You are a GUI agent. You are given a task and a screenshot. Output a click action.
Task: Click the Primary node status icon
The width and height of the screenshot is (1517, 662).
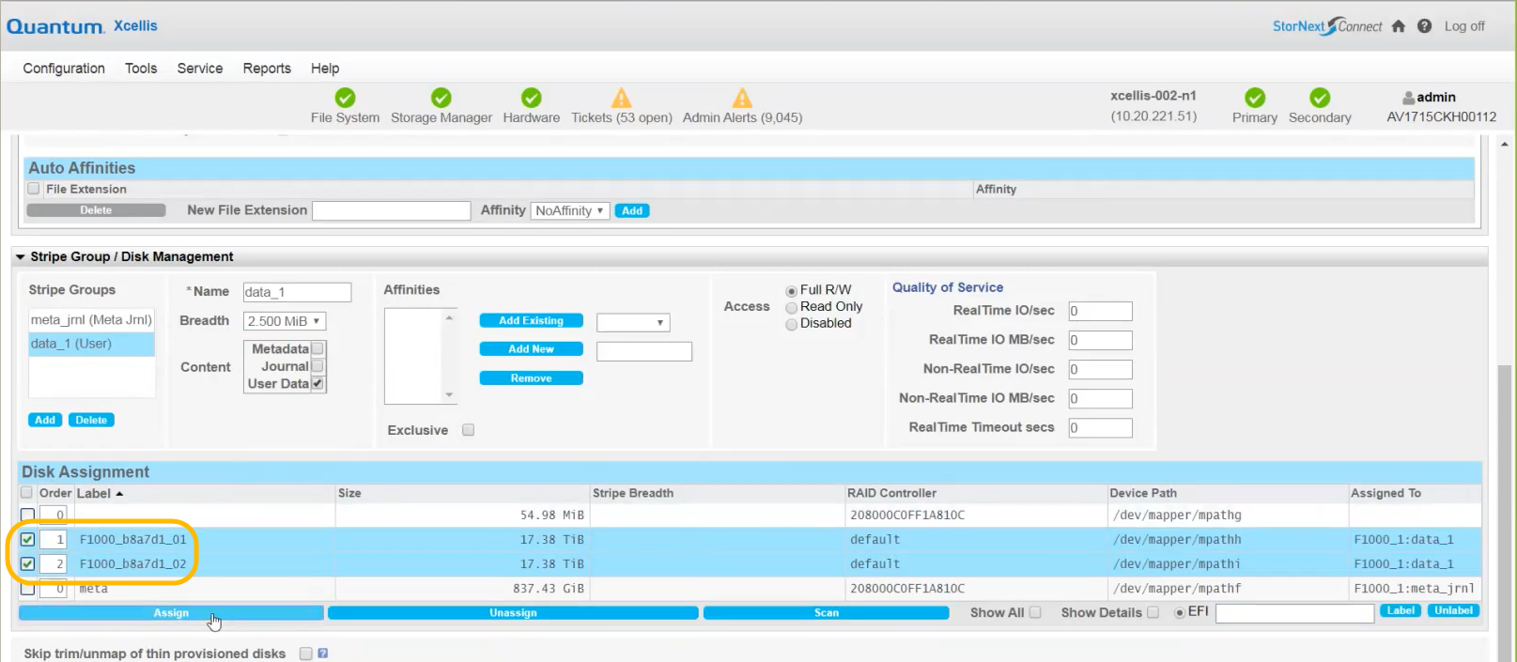[x=1255, y=98]
